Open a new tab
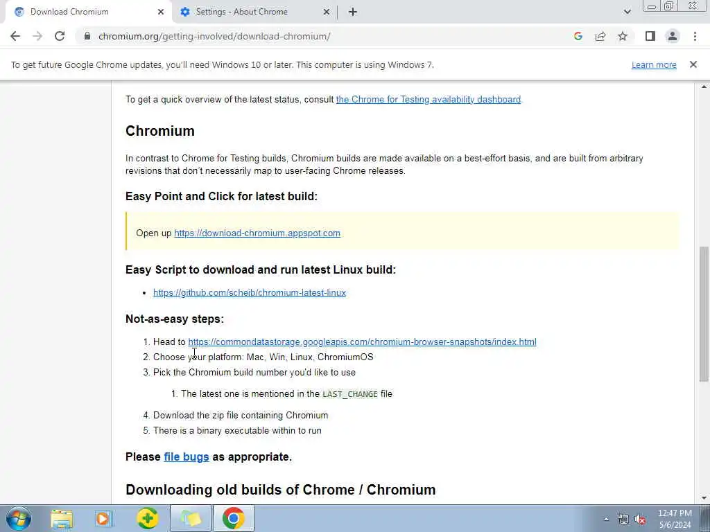Viewport: 710px width, 532px height. 353,12
